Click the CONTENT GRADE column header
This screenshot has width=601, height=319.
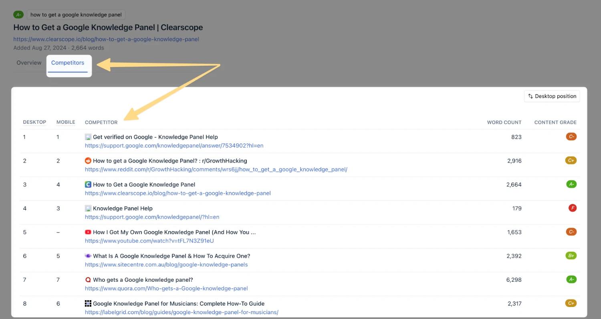555,122
